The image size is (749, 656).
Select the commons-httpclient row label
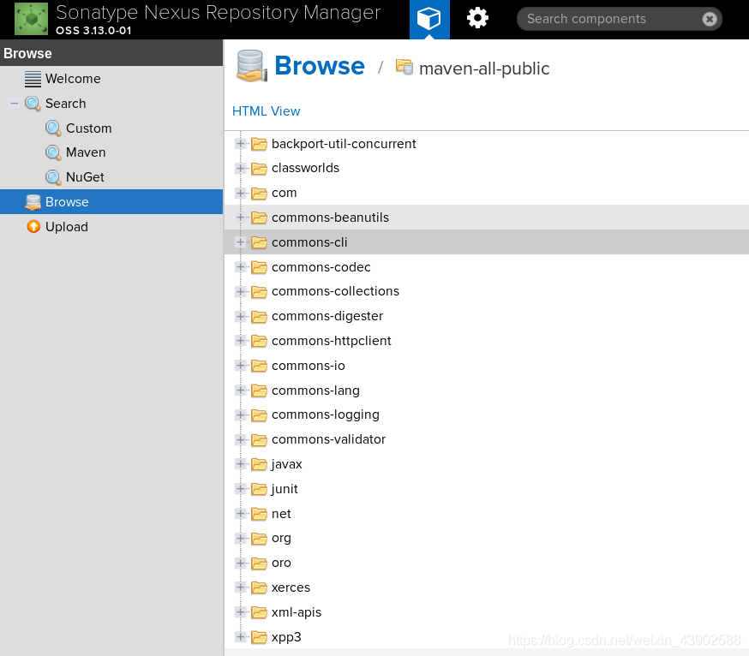tap(332, 341)
